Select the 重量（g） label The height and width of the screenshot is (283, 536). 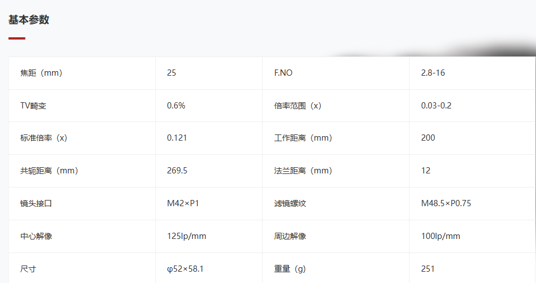tap(290, 269)
